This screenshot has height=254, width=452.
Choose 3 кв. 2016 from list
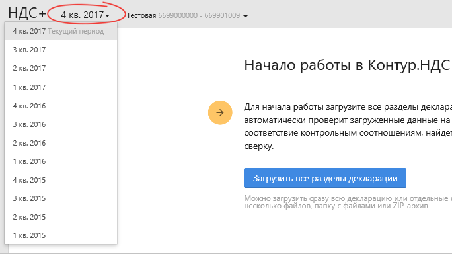61,124
